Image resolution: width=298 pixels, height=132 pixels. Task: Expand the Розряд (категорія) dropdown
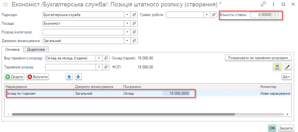[x=127, y=32]
